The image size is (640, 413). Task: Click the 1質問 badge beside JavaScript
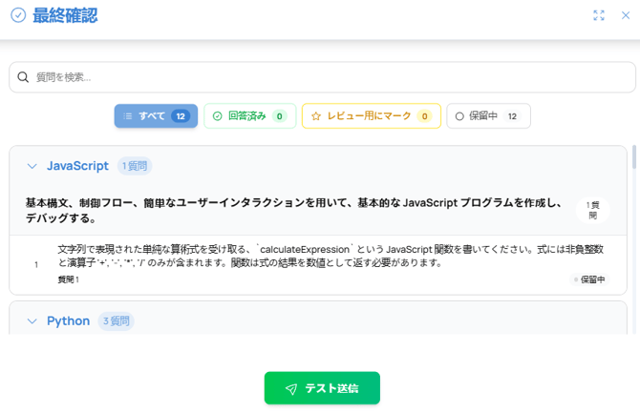point(135,166)
